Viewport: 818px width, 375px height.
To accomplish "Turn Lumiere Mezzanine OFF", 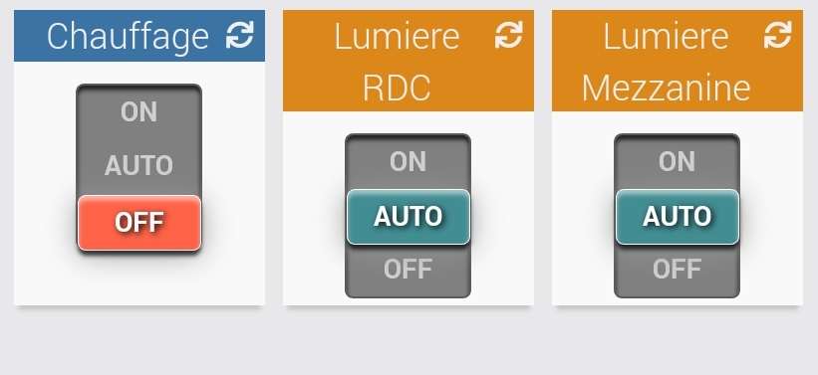I will pyautogui.click(x=678, y=270).
